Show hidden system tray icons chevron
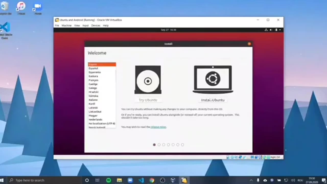This screenshot has height=184, width=327. (251, 180)
